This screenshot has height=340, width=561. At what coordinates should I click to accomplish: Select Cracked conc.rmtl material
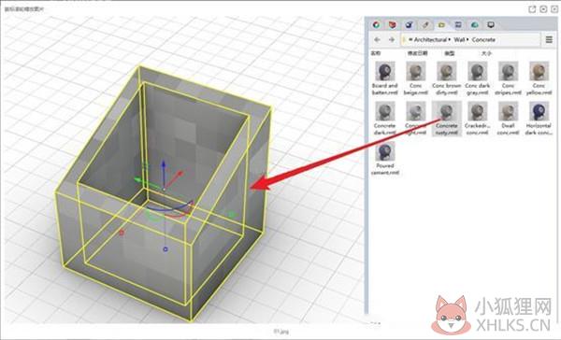(x=477, y=118)
